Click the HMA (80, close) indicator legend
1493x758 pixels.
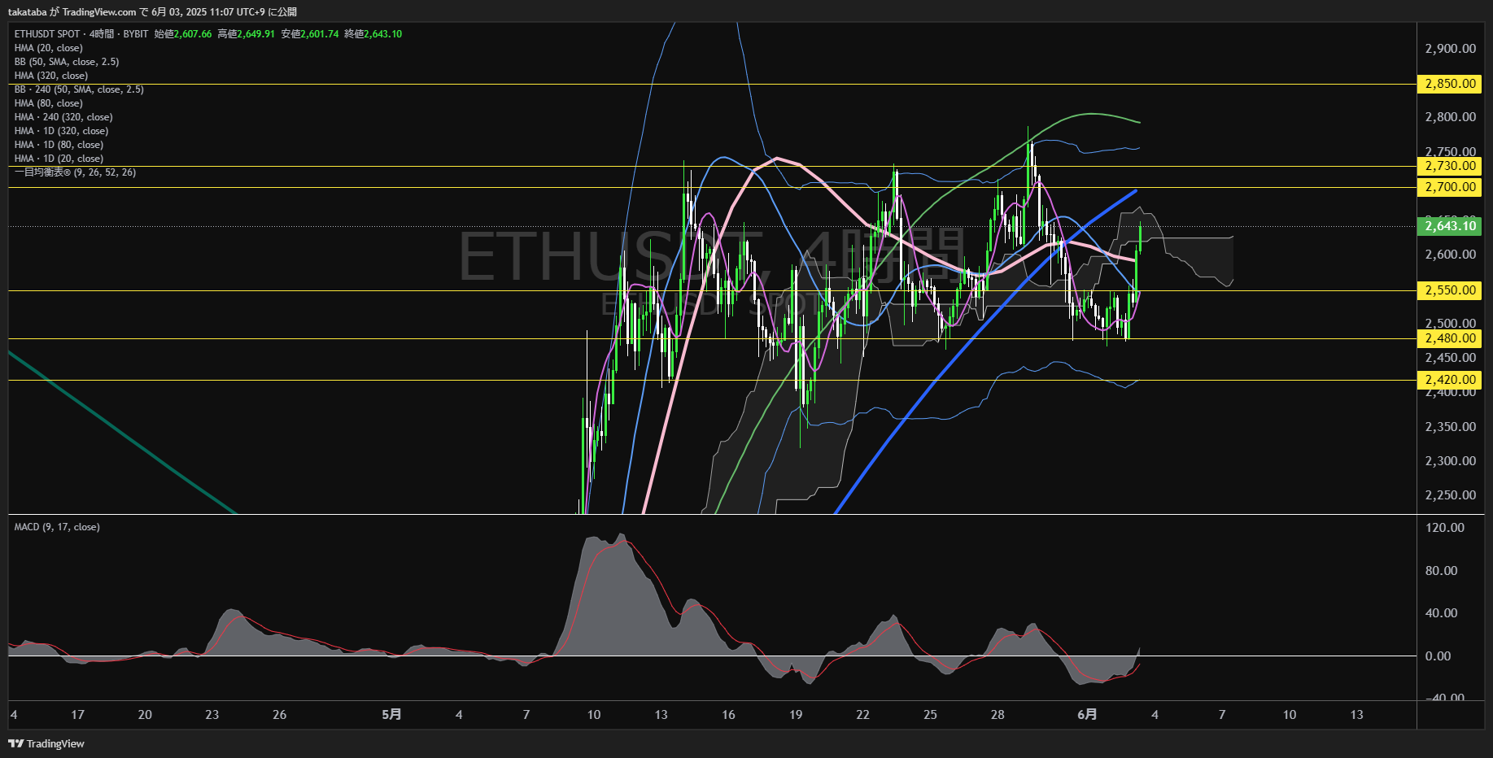point(49,103)
